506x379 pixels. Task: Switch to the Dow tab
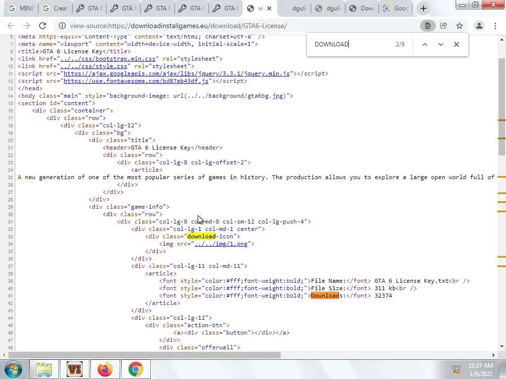point(362,8)
